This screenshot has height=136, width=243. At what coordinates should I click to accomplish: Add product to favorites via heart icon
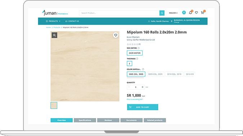[116, 35]
